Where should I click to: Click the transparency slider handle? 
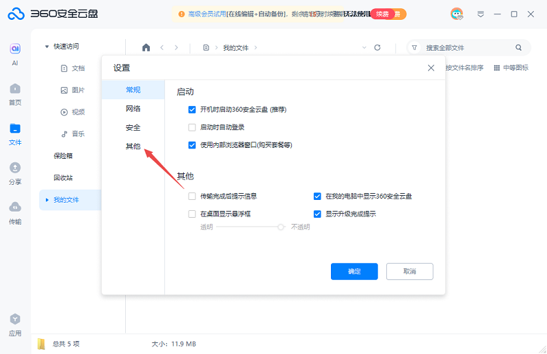pyautogui.click(x=280, y=227)
